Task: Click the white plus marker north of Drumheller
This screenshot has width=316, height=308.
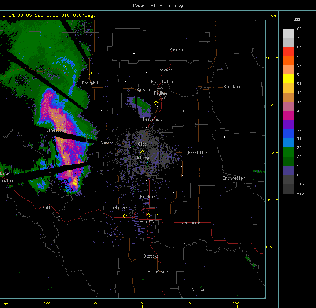Action: point(224,137)
